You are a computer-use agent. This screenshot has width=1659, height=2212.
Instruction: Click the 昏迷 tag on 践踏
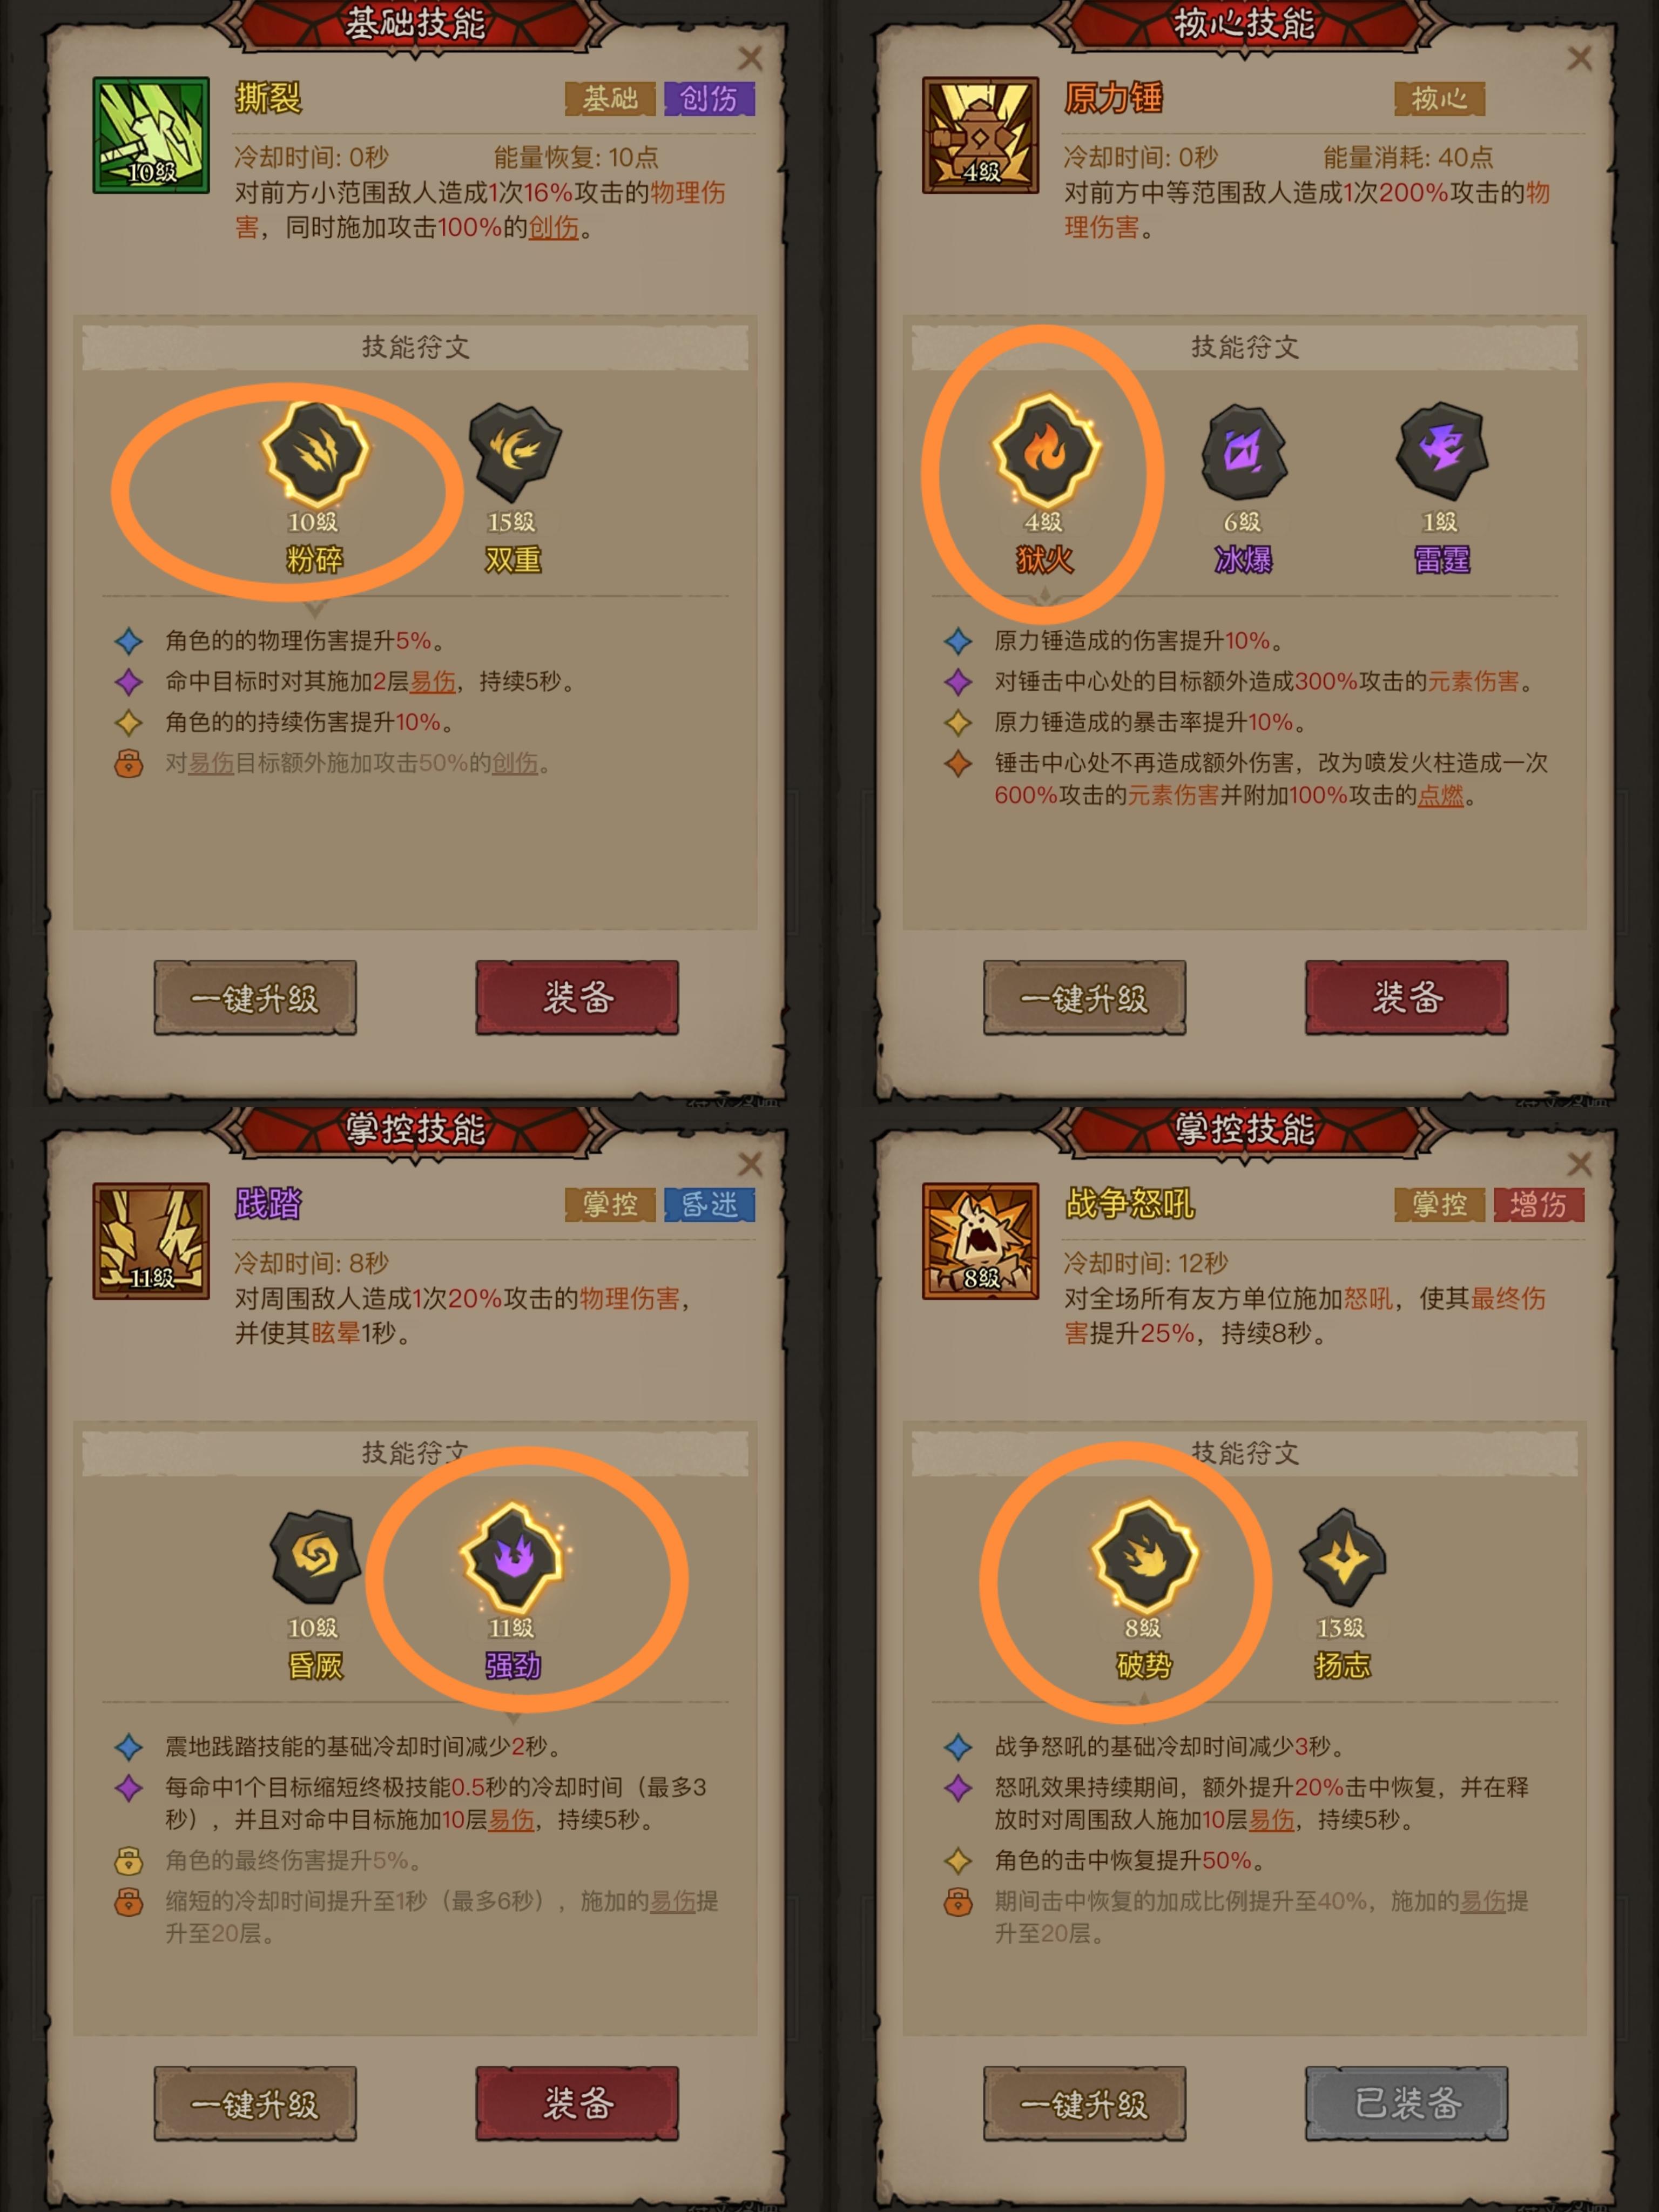(709, 1204)
